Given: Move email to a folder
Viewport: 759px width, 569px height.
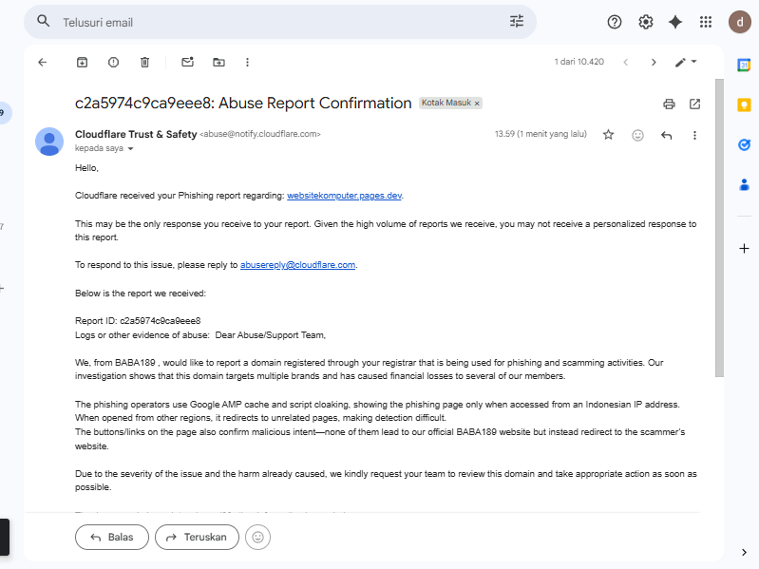Looking at the screenshot, I should point(218,62).
